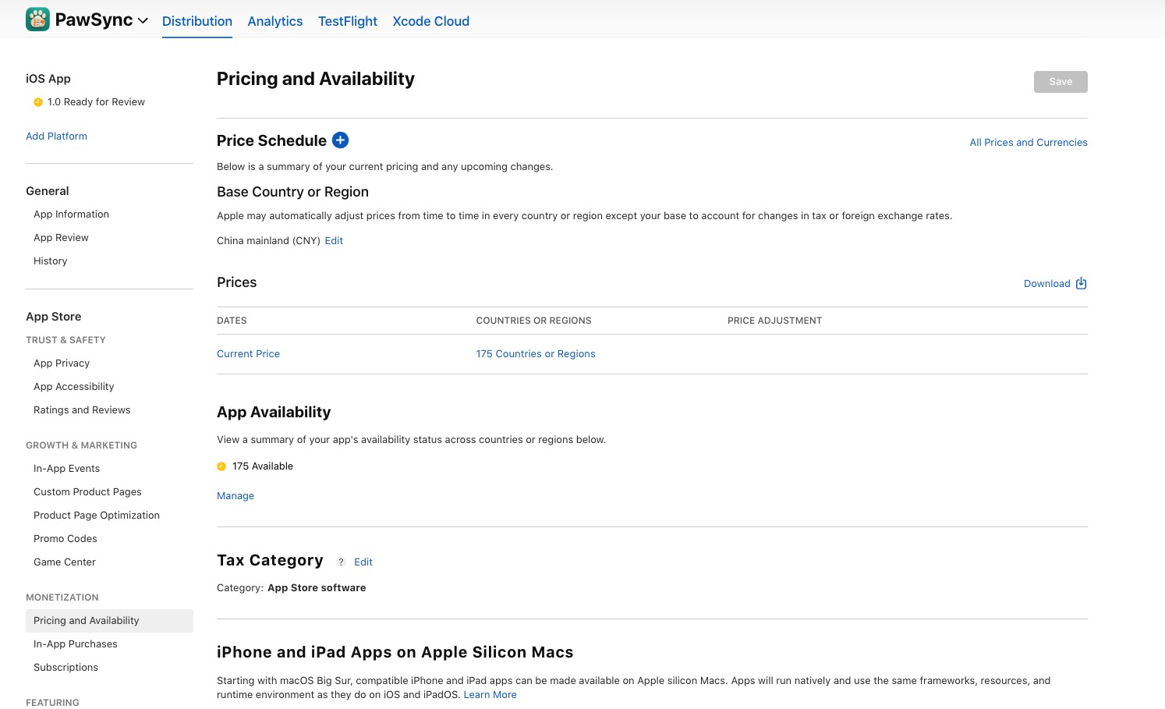Viewport: 1165px width, 709px height.
Task: Open the PawSync app switcher dropdown
Action: click(143, 21)
